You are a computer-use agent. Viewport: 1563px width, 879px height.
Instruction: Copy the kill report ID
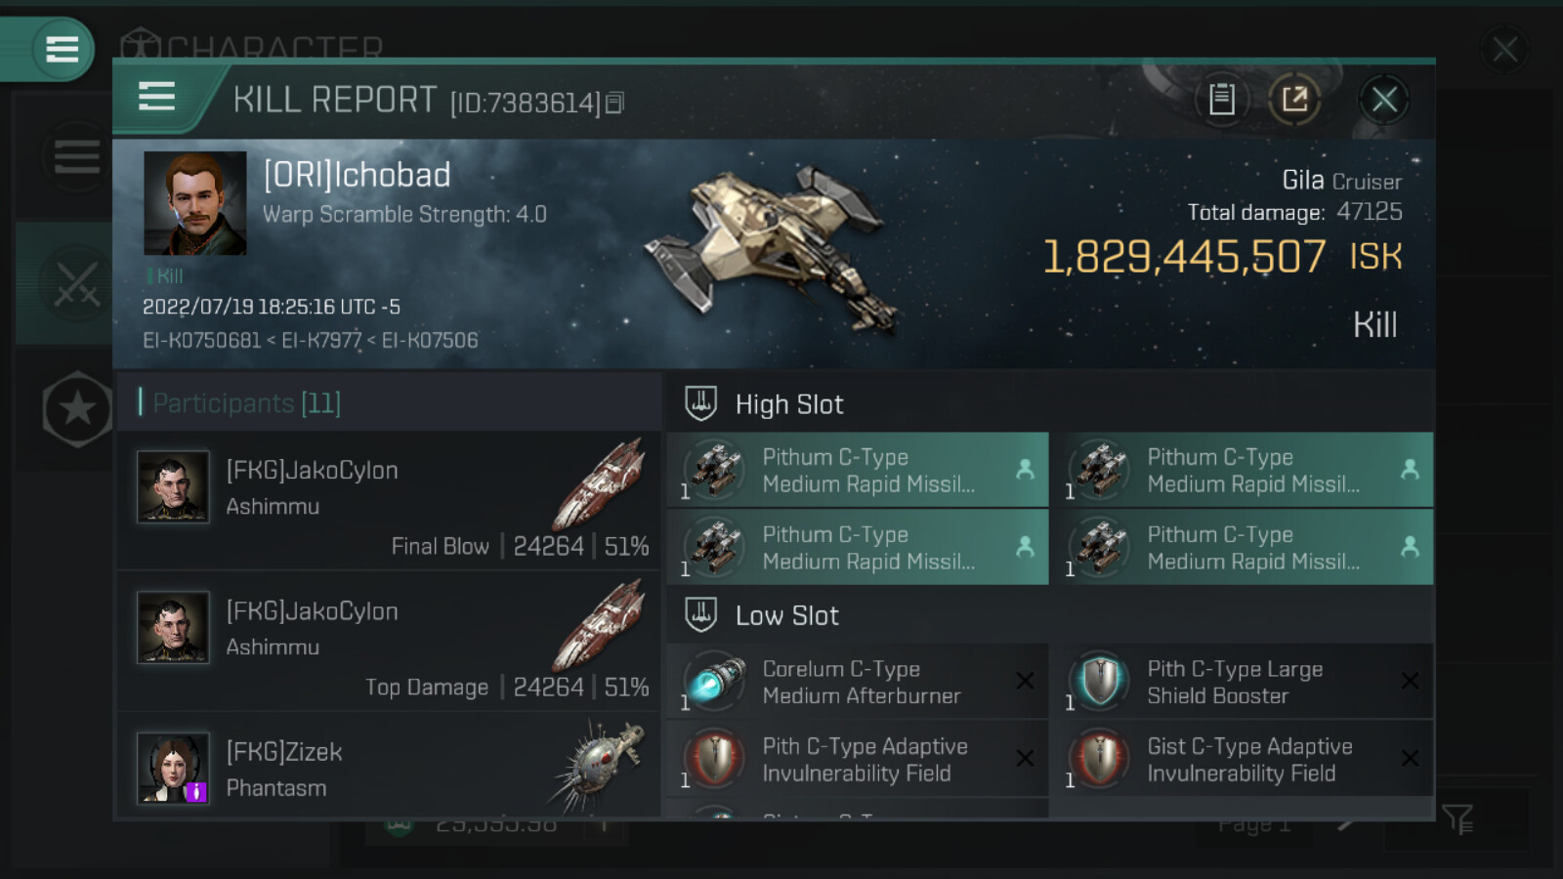[x=614, y=103]
